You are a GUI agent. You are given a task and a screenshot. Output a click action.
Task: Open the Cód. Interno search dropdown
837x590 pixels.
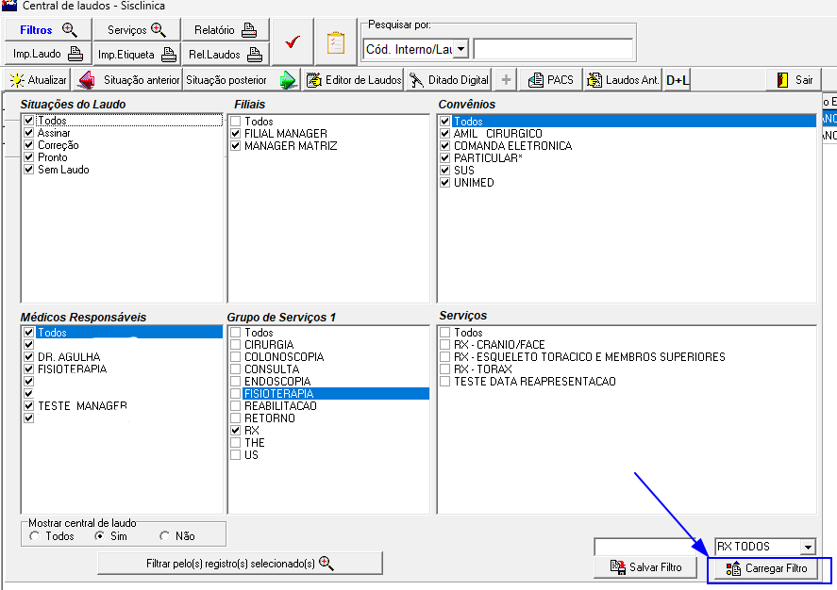461,49
